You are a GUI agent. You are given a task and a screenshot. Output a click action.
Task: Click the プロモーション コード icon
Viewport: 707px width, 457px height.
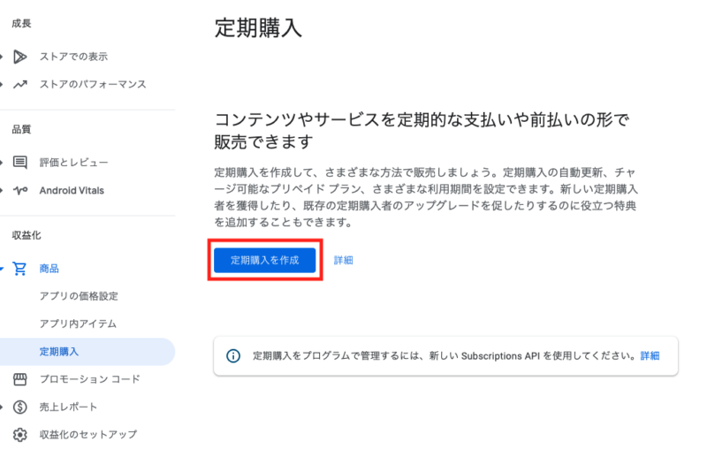(x=20, y=379)
